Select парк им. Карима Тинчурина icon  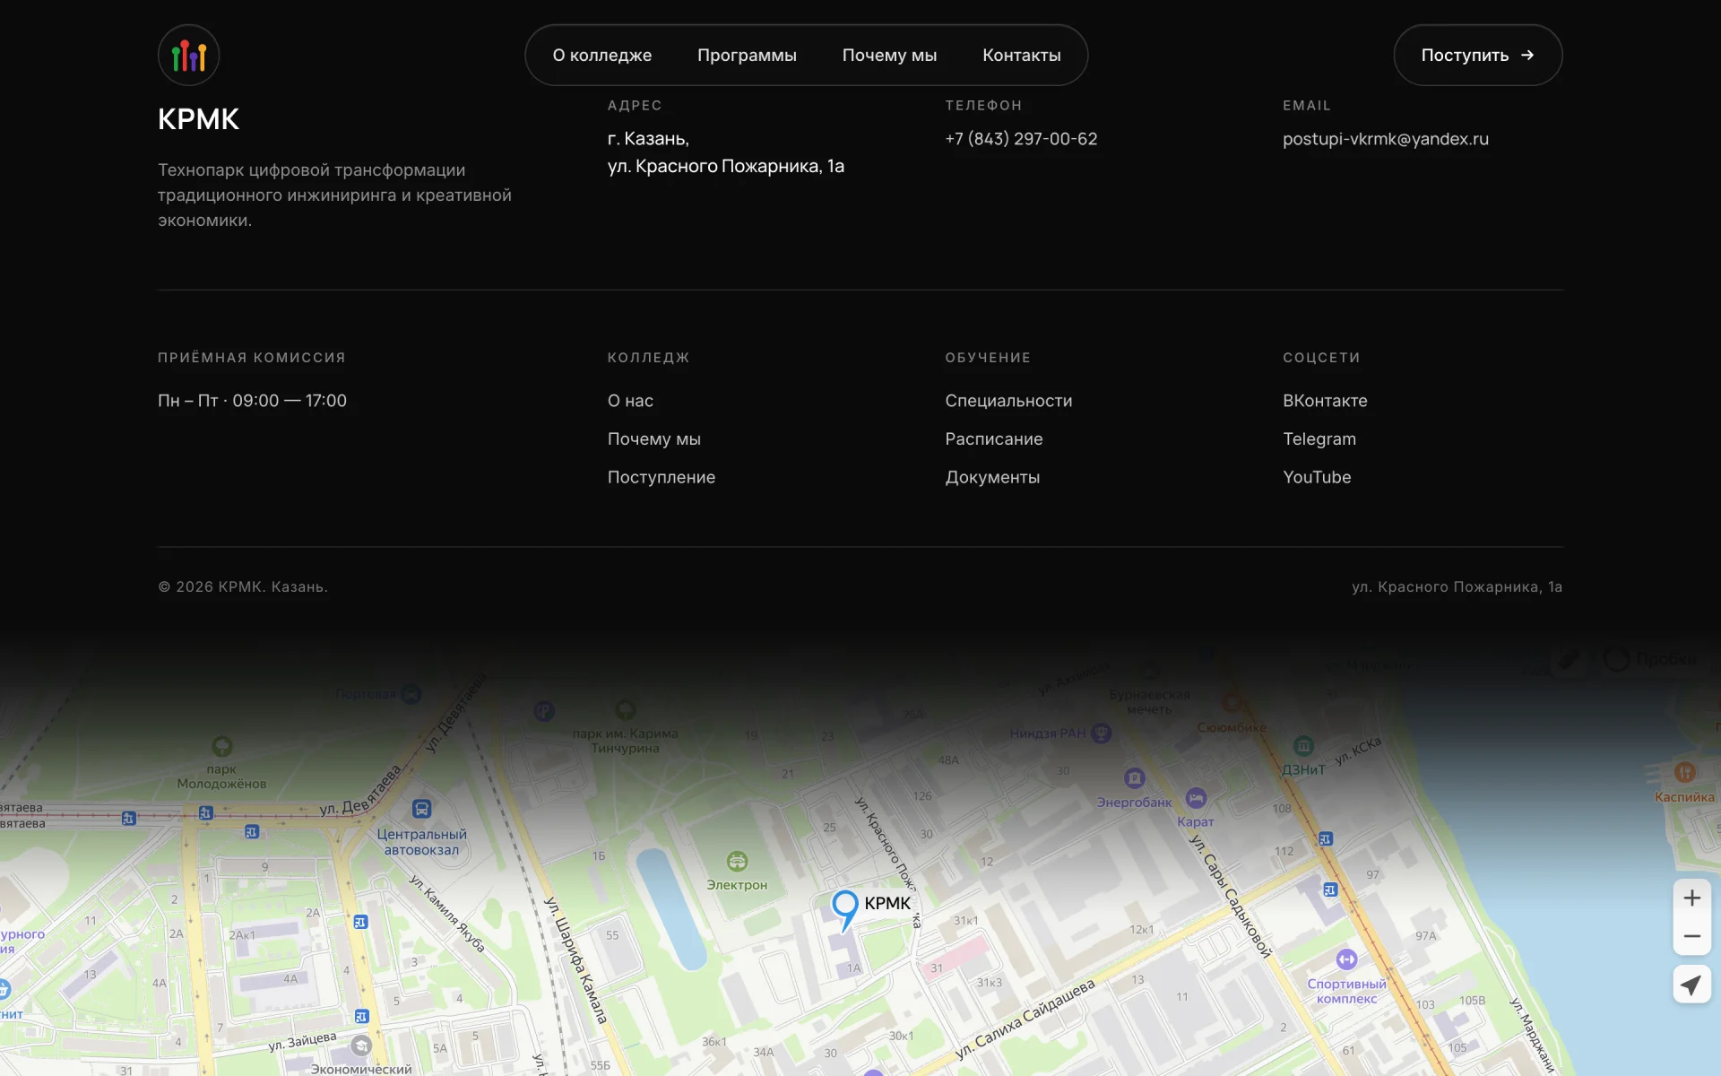tap(626, 710)
